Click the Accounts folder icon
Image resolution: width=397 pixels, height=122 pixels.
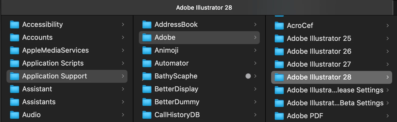(x=15, y=38)
